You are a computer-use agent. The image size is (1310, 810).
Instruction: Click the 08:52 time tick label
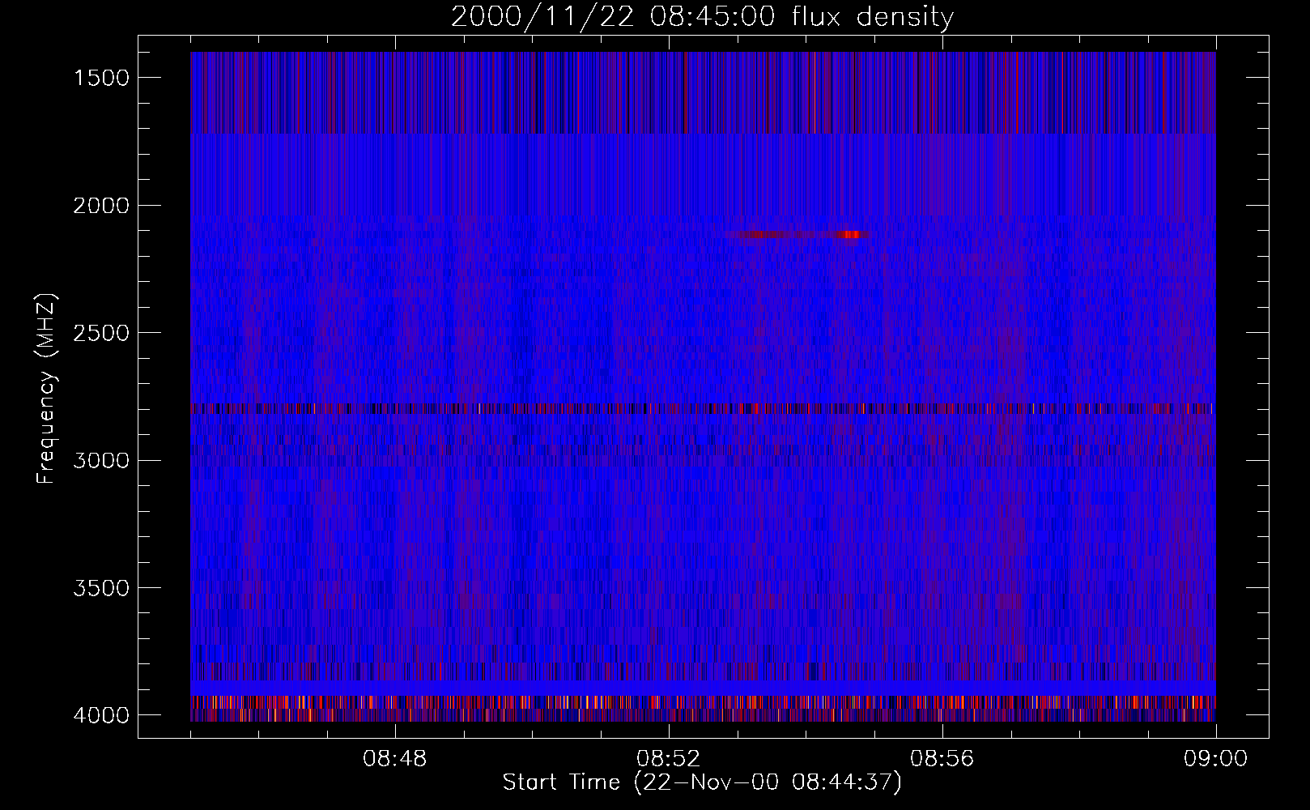pyautogui.click(x=669, y=759)
